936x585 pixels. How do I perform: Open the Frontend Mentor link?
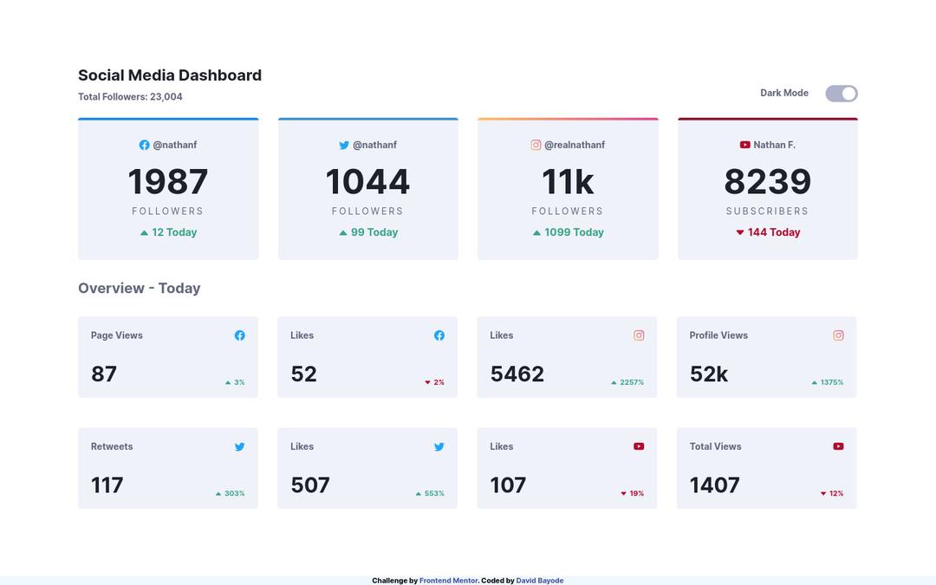tap(449, 580)
